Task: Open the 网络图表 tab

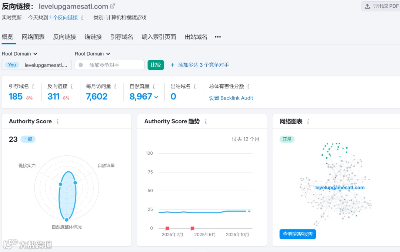Action: [x=33, y=37]
